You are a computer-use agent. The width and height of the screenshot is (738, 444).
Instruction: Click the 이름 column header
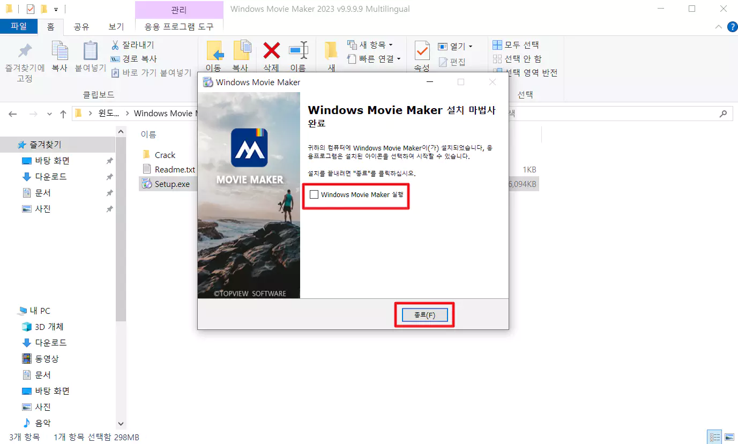coord(148,134)
